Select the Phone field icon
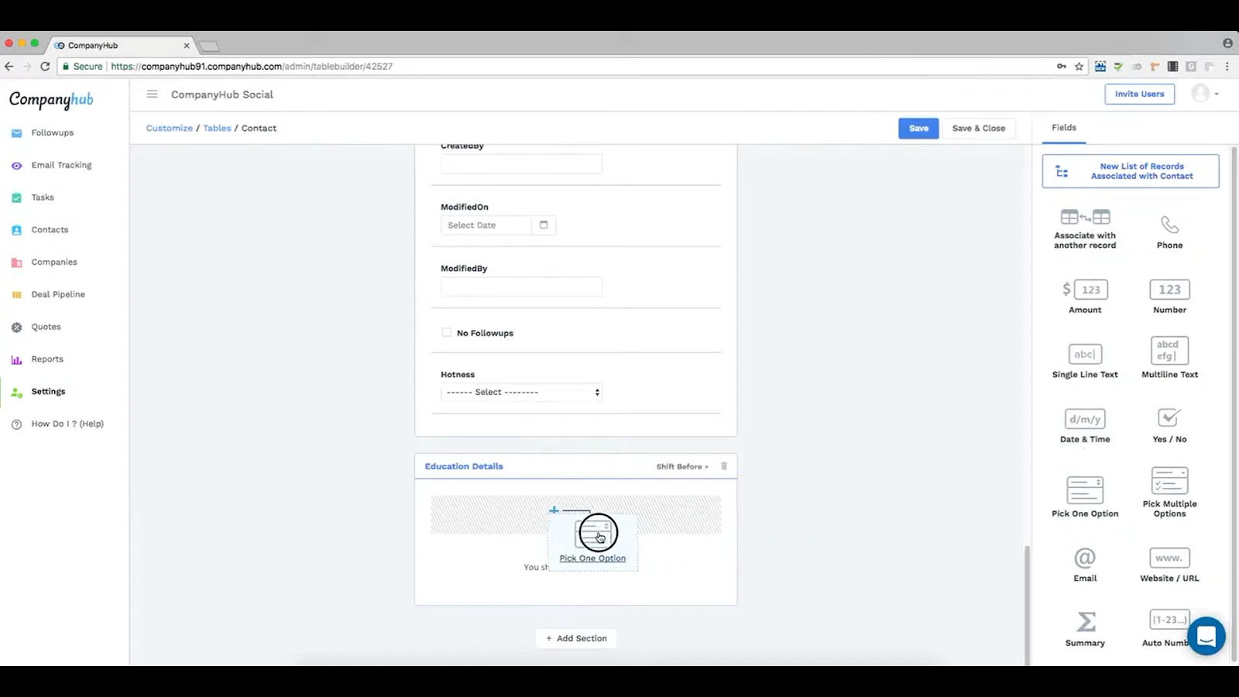 tap(1169, 225)
